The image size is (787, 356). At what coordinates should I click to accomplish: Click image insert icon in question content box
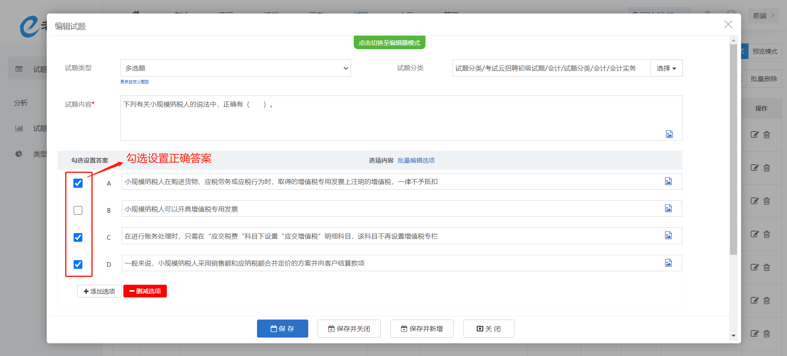669,134
